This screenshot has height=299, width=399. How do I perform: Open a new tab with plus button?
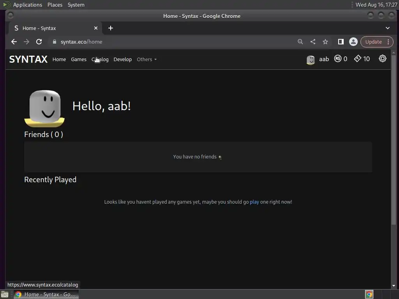point(110,28)
